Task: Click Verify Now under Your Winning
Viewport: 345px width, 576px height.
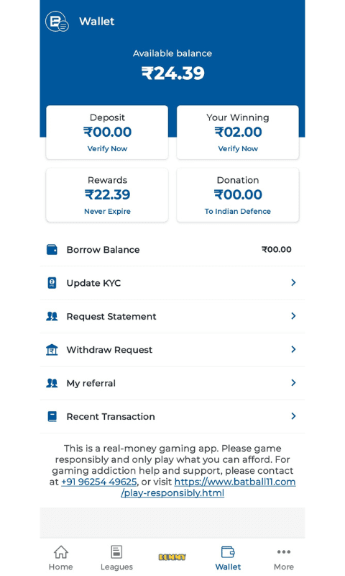Action: [x=238, y=149]
